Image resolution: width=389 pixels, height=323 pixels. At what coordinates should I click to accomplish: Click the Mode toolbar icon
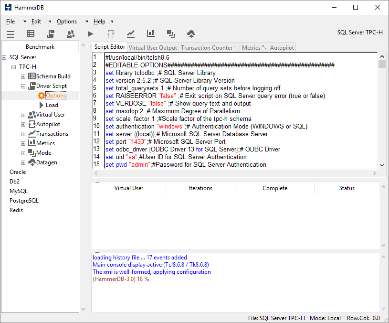tap(171, 34)
